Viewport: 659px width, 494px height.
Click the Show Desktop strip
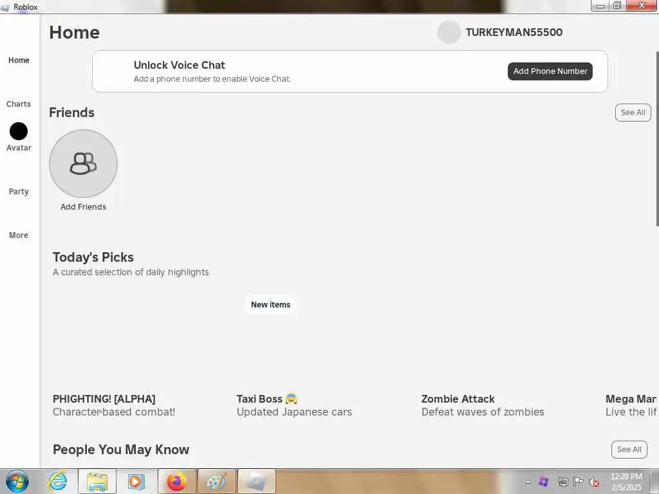656,481
